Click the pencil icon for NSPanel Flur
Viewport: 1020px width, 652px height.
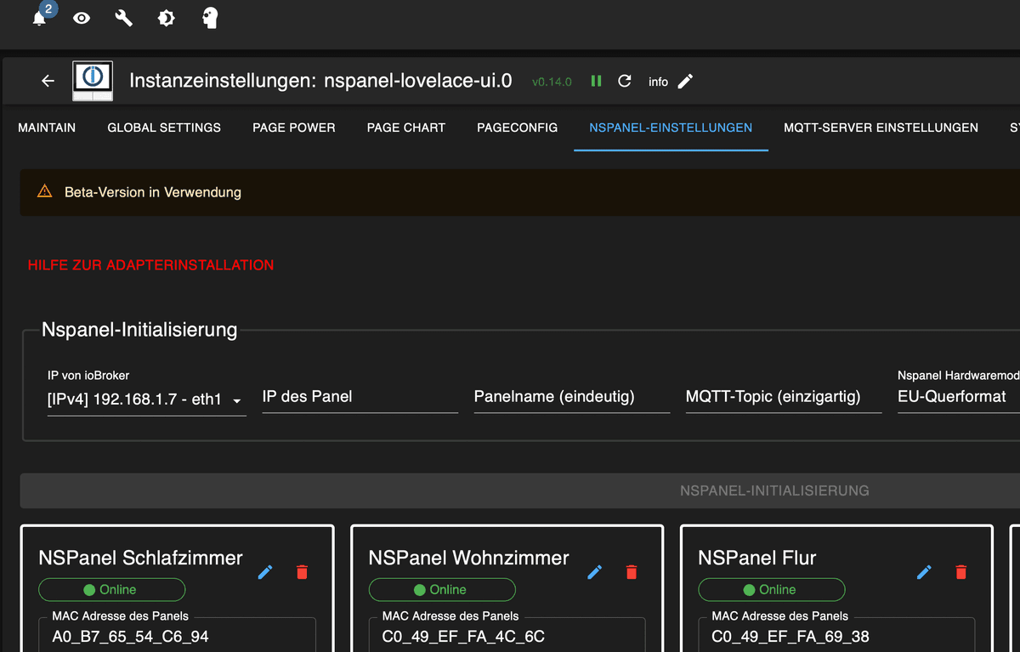(x=925, y=572)
